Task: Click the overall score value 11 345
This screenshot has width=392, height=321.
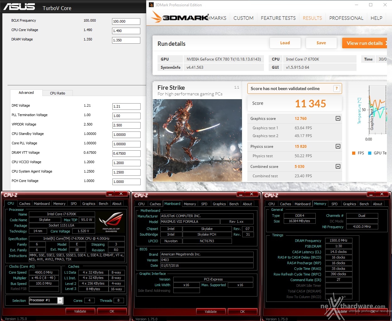Action: coord(310,104)
